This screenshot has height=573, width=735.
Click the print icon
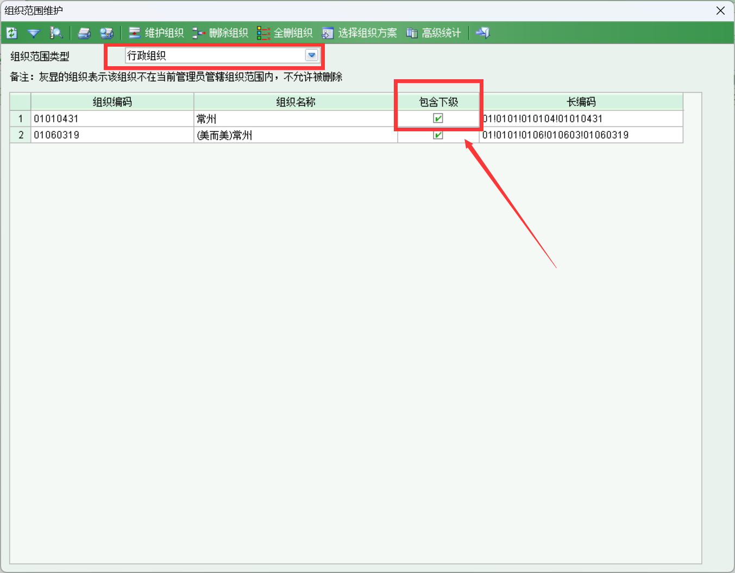pos(84,33)
